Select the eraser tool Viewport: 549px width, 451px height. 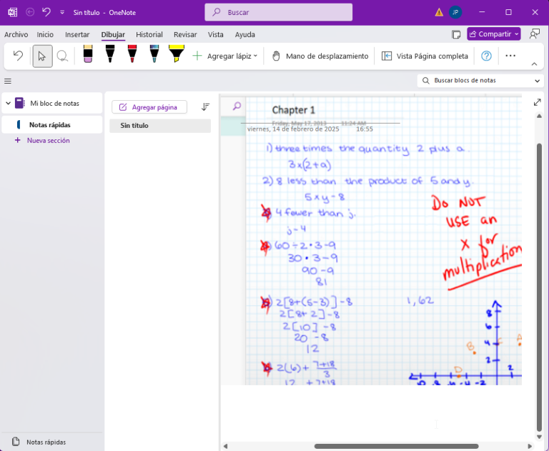(88, 54)
